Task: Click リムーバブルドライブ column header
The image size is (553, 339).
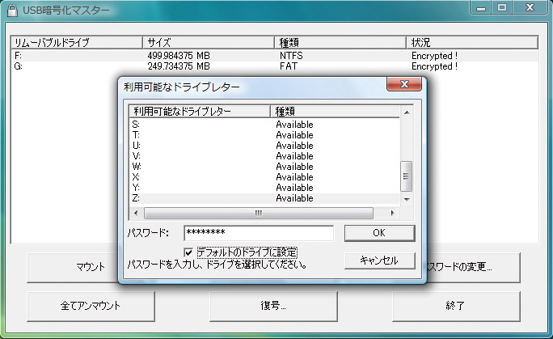Action: click(77, 43)
